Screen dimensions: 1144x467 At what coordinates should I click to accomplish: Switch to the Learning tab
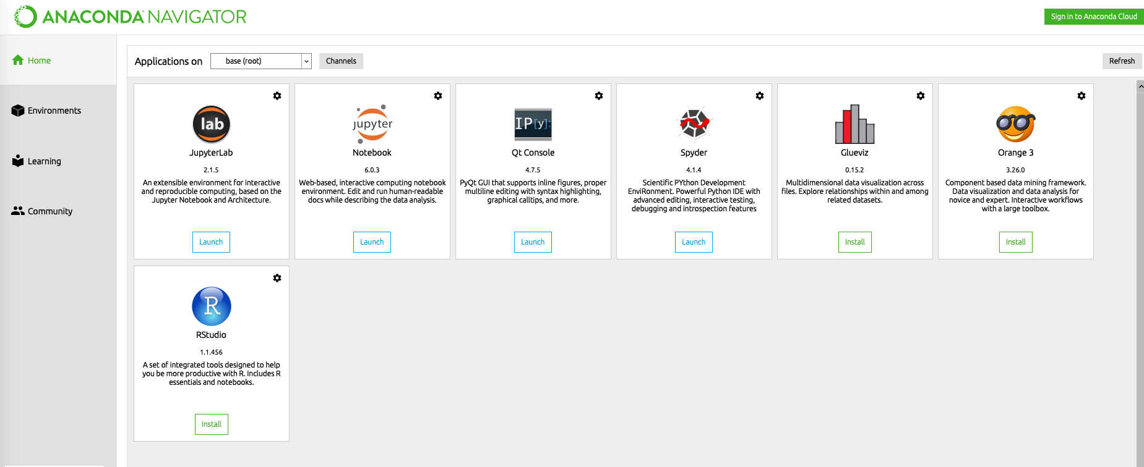[x=58, y=161]
